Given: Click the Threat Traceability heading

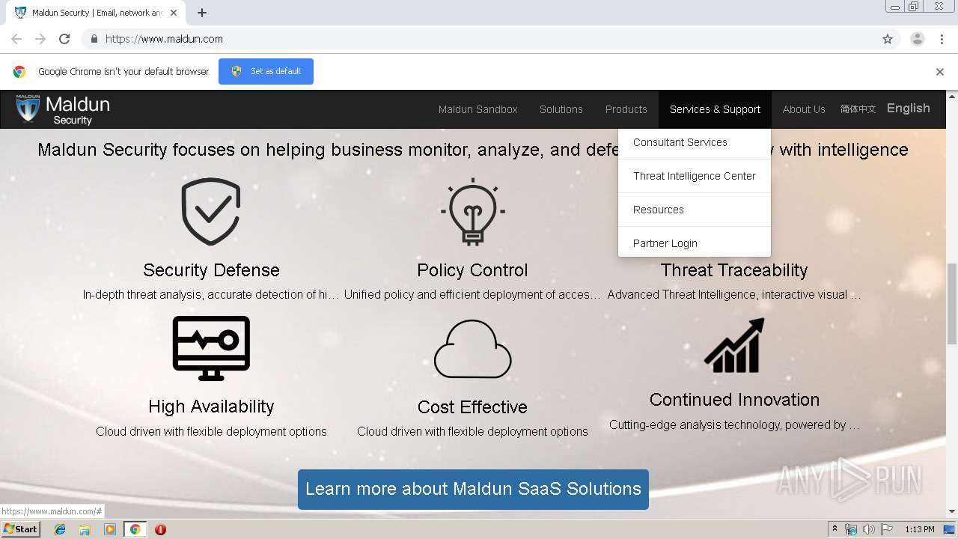Looking at the screenshot, I should click(x=734, y=270).
